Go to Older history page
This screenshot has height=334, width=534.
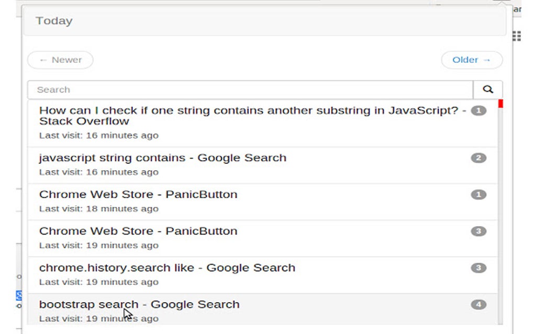(472, 60)
